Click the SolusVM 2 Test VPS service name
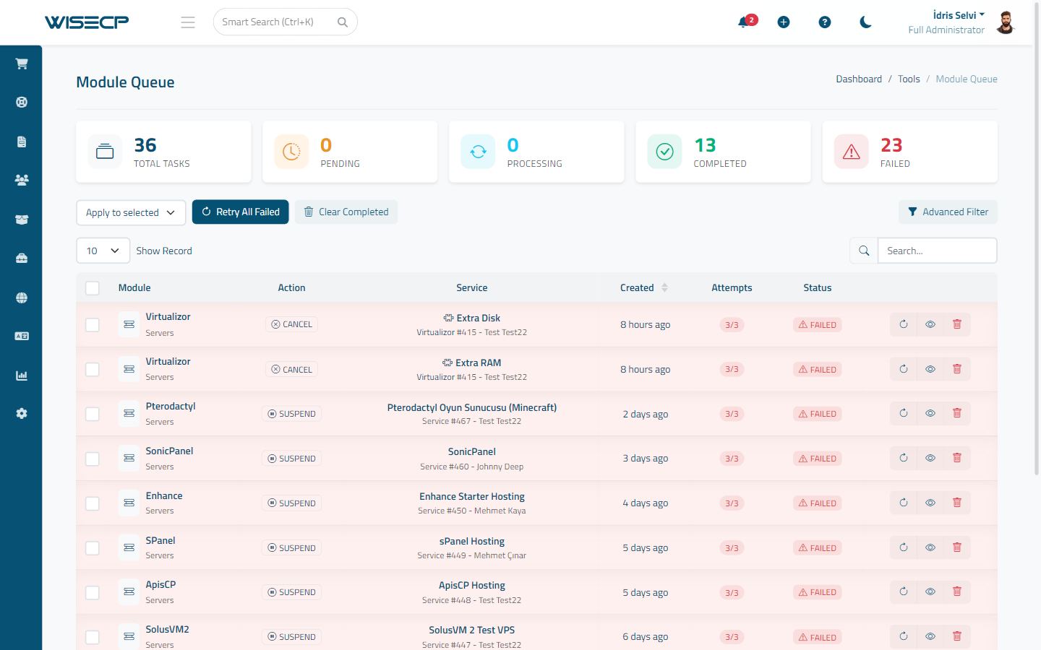This screenshot has width=1041, height=650. 472,630
